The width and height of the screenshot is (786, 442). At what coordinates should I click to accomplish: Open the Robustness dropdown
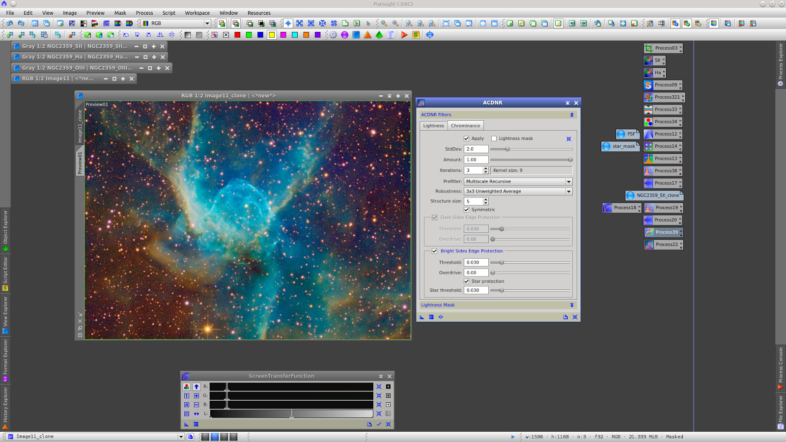[x=518, y=192]
